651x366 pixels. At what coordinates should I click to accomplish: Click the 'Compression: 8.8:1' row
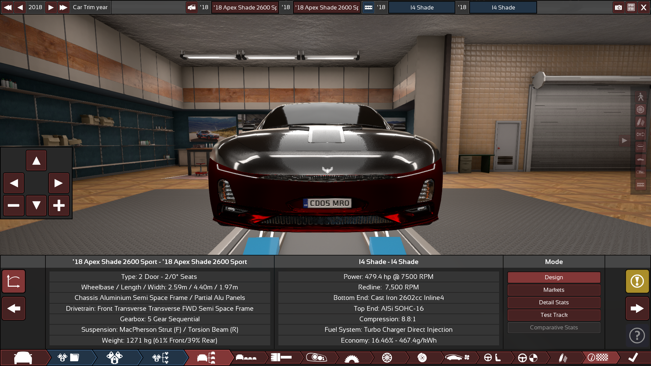(389, 319)
